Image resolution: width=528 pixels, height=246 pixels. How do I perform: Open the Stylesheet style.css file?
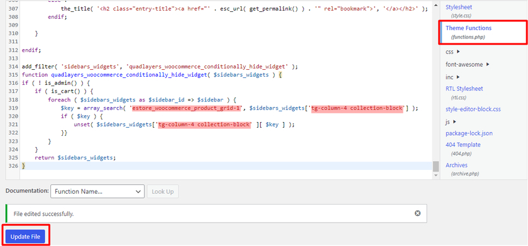(x=459, y=7)
